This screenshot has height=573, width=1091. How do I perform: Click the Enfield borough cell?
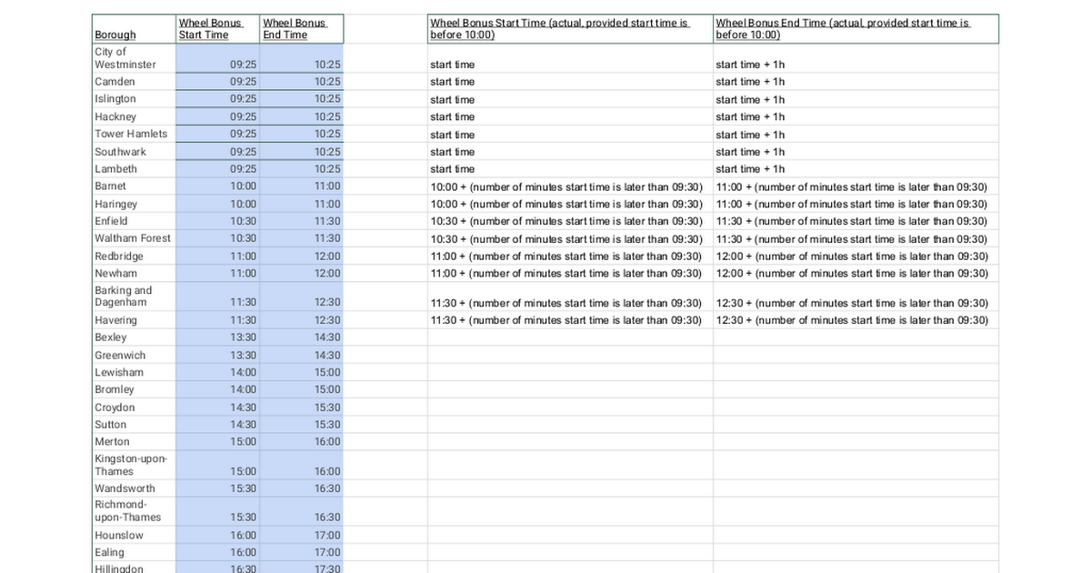tap(133, 221)
